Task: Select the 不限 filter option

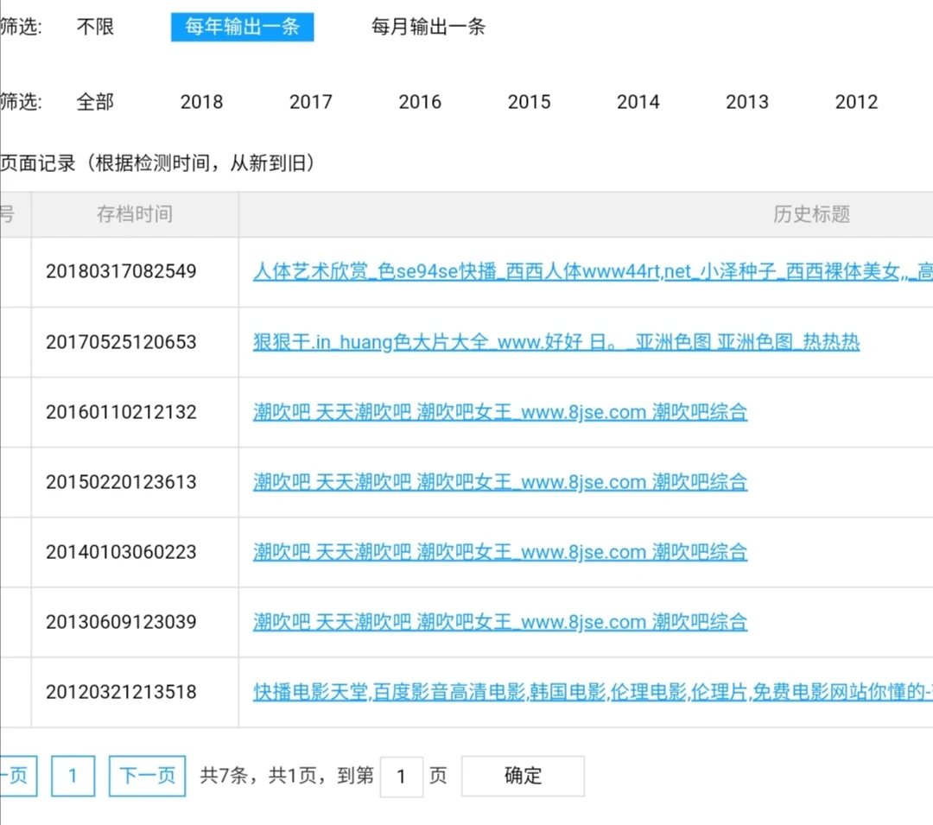Action: pyautogui.click(x=95, y=27)
